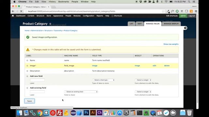Screen dimensions: 209x117
Task: Click the overlay close X button
Action: click(x=185, y=28)
